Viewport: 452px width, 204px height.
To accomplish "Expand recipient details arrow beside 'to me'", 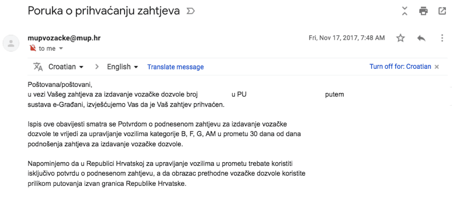I will click(x=61, y=48).
